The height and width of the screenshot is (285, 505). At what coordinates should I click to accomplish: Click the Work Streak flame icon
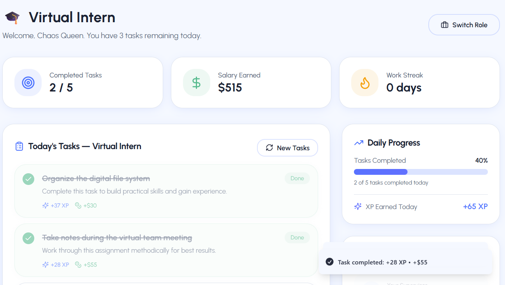point(364,82)
